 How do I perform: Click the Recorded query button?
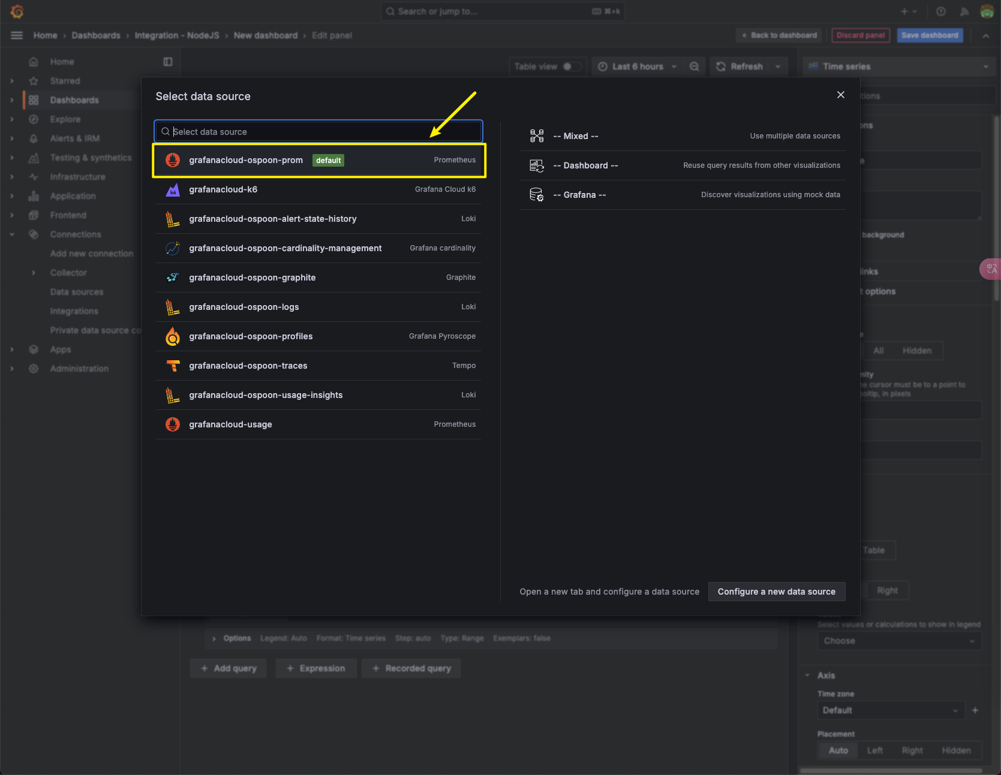pos(411,668)
